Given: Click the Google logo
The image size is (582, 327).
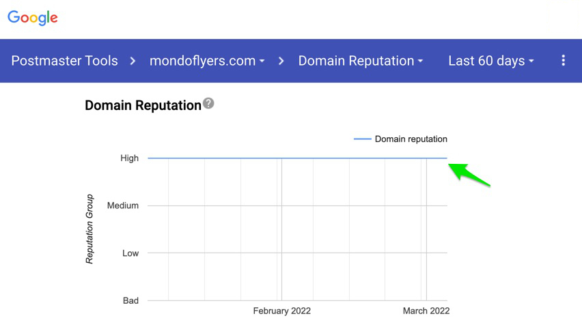Looking at the screenshot, I should (33, 18).
